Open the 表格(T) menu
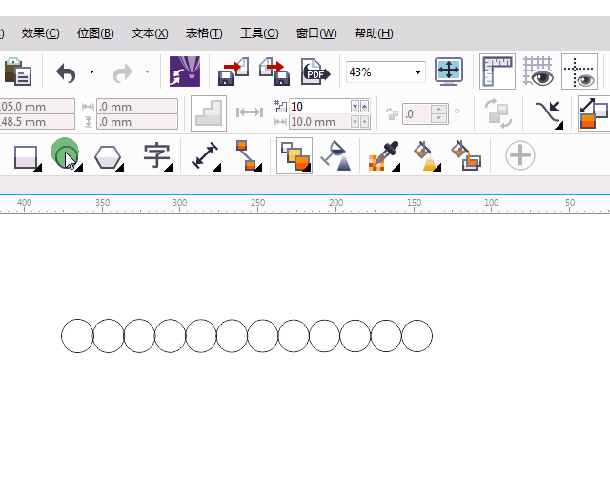 click(204, 33)
